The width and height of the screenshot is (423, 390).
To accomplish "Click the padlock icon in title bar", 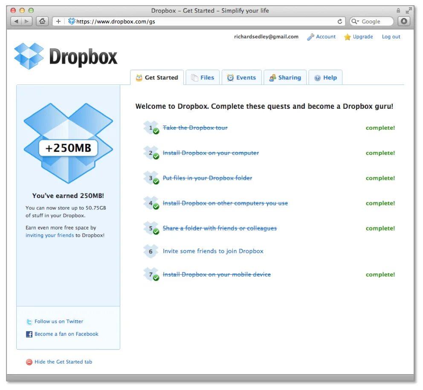I will pos(398,11).
